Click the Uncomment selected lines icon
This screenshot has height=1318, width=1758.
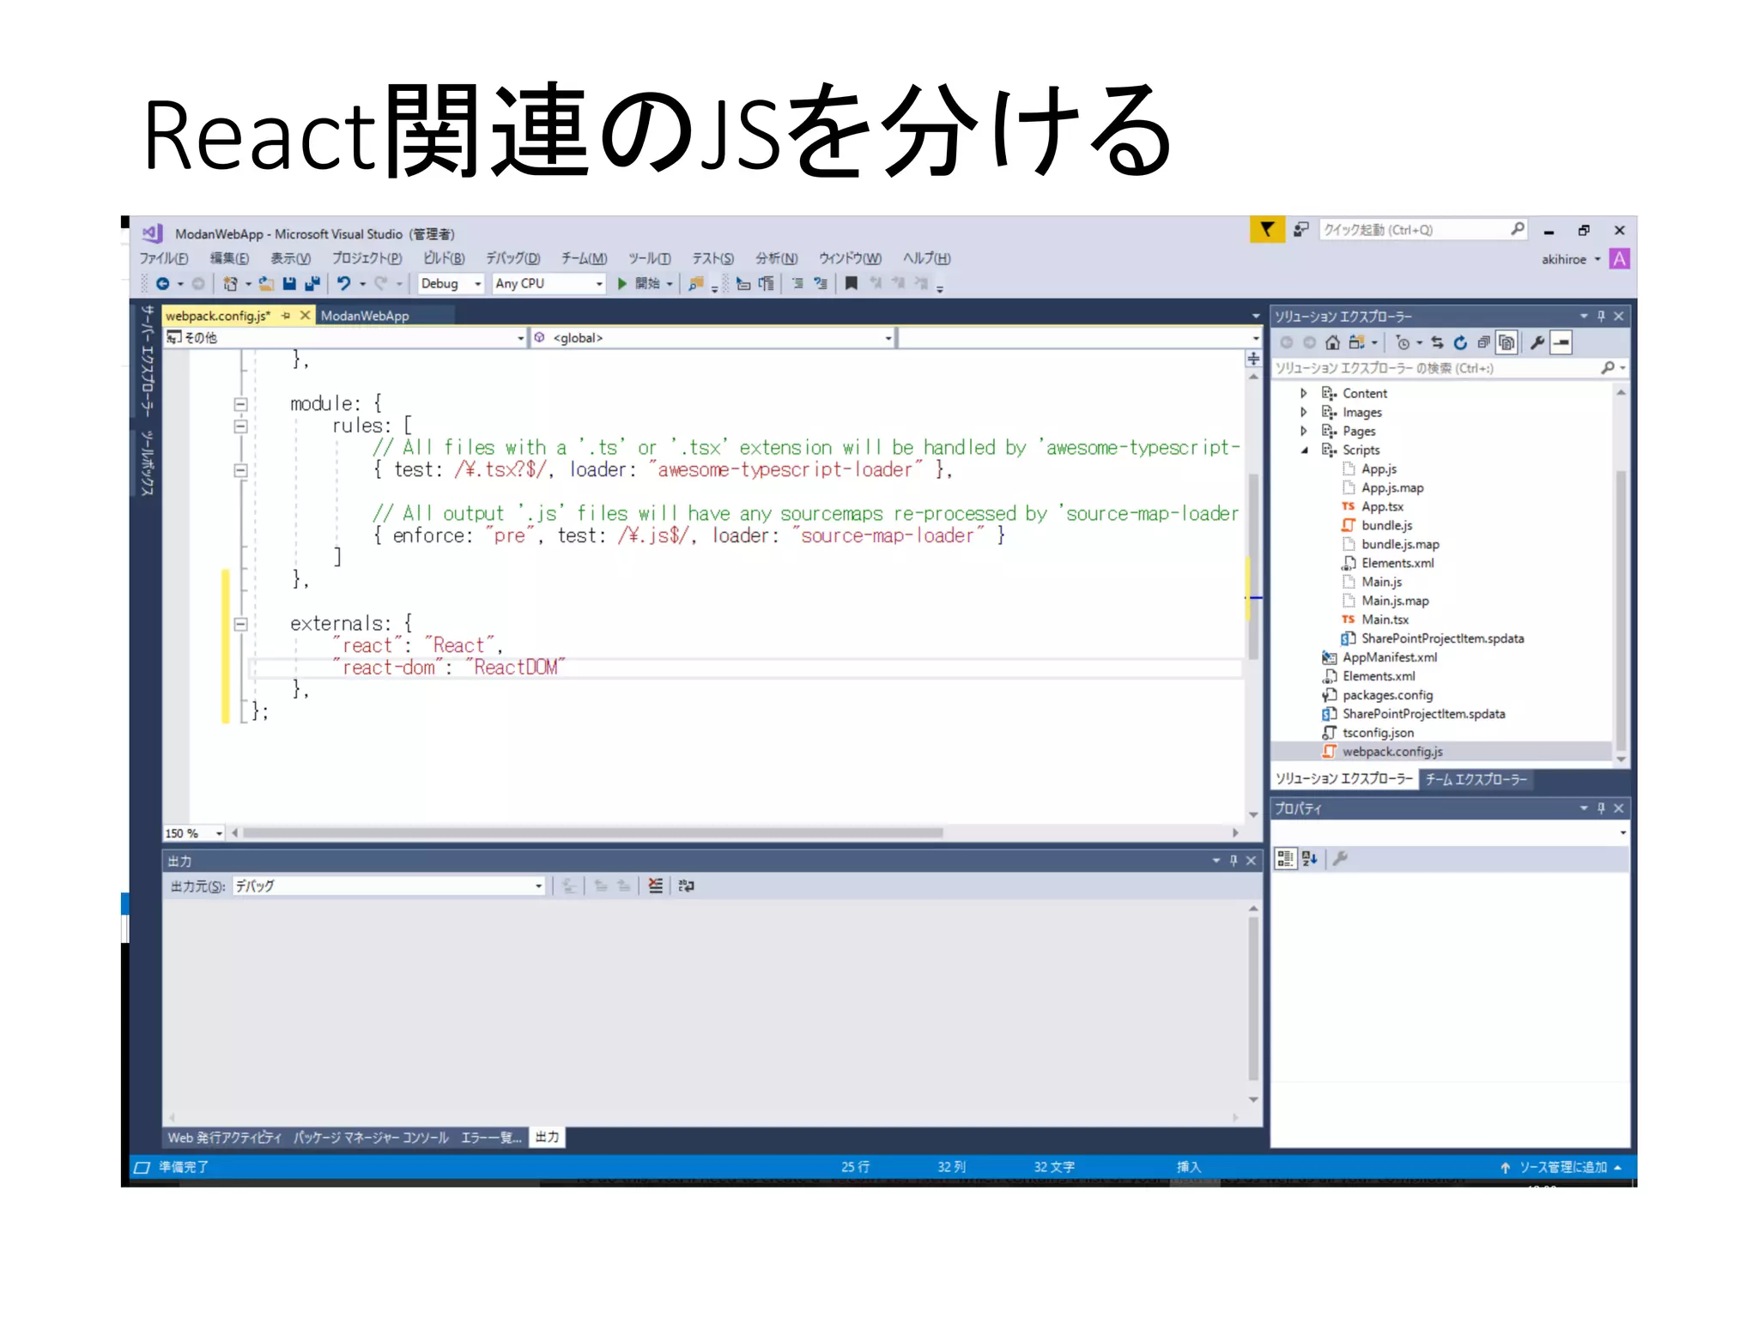coord(821,283)
